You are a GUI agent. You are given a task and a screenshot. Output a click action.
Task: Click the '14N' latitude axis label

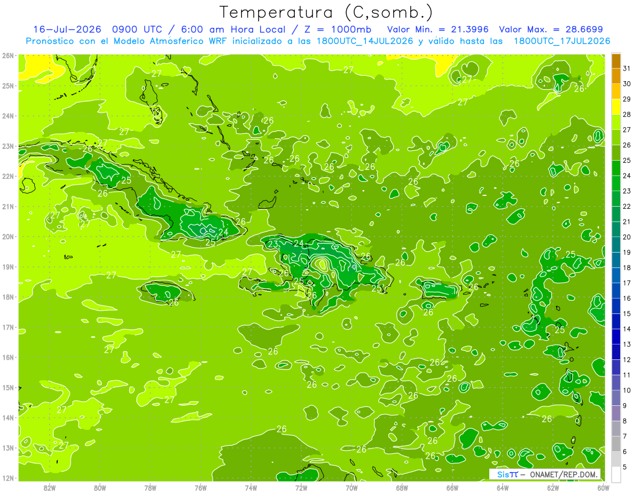(x=8, y=418)
